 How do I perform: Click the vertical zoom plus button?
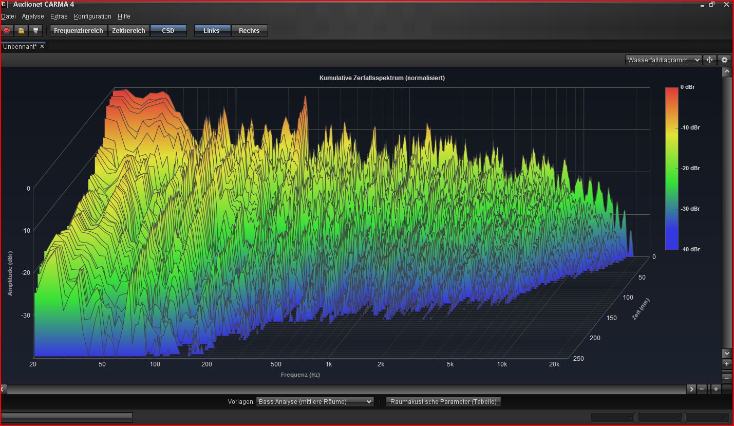(x=726, y=364)
